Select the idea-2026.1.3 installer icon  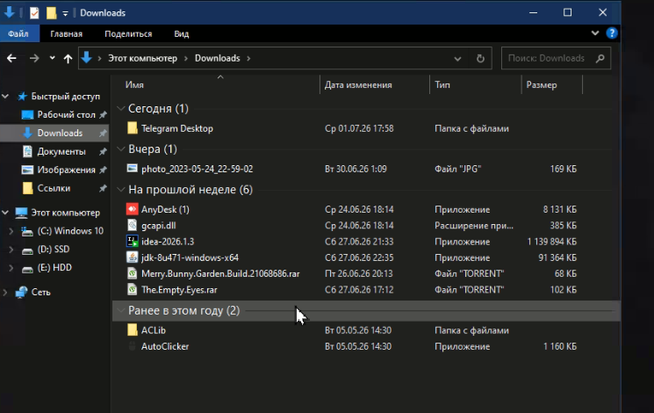pos(133,242)
